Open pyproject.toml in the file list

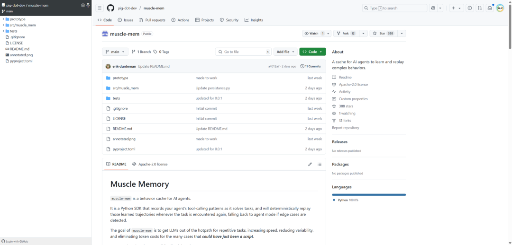click(124, 149)
